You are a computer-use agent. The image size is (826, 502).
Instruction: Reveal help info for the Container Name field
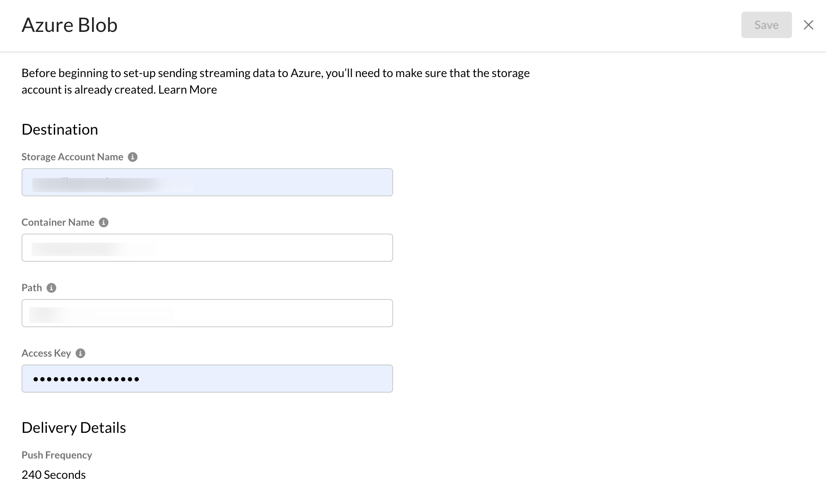pyautogui.click(x=104, y=222)
